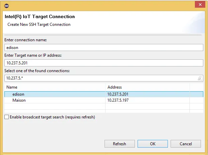This screenshot has width=208, height=155.
Task: Enable broadcast target search checkbox
Action: pyautogui.click(x=7, y=117)
